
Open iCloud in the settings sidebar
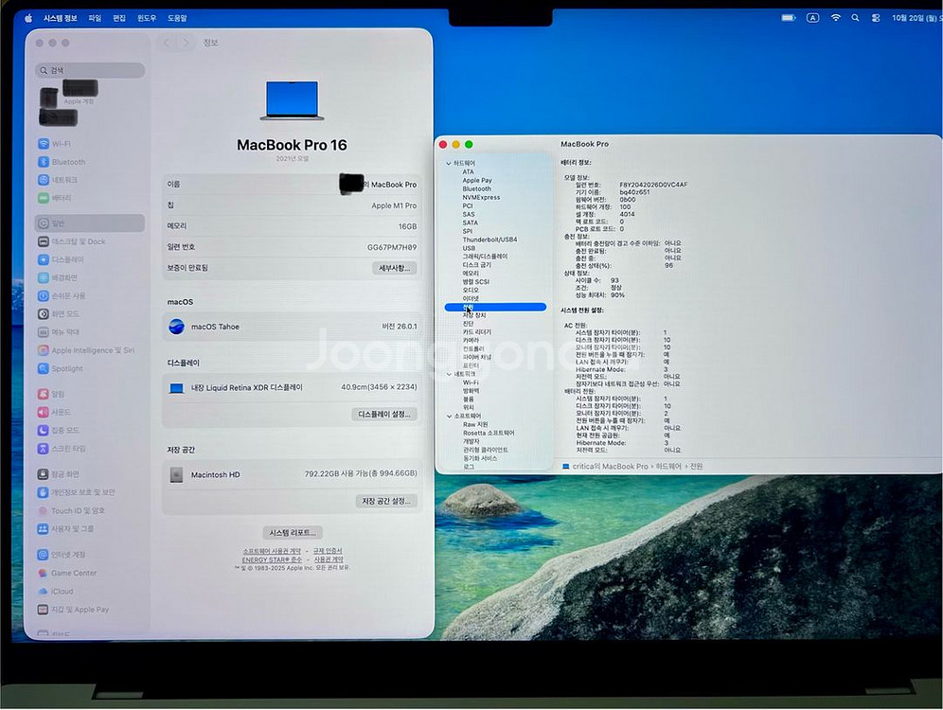62,592
